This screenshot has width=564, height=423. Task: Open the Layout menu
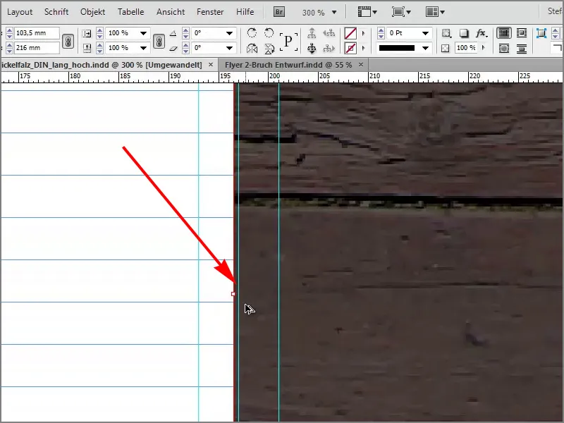coord(20,12)
